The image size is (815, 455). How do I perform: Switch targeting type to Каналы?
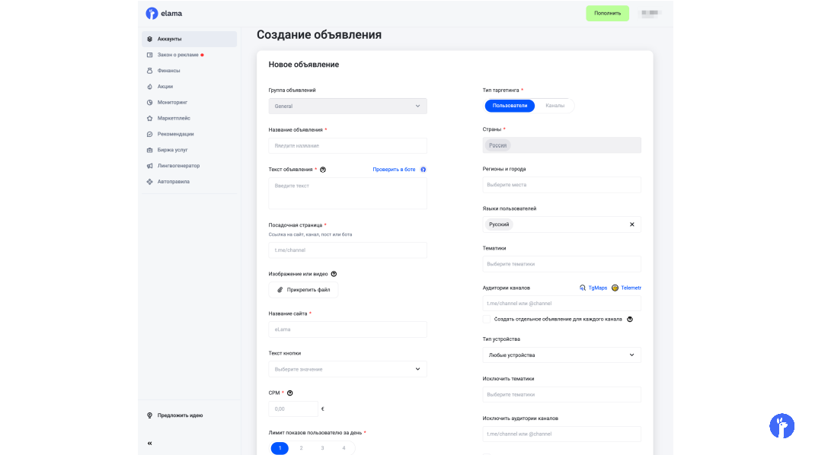pos(555,106)
